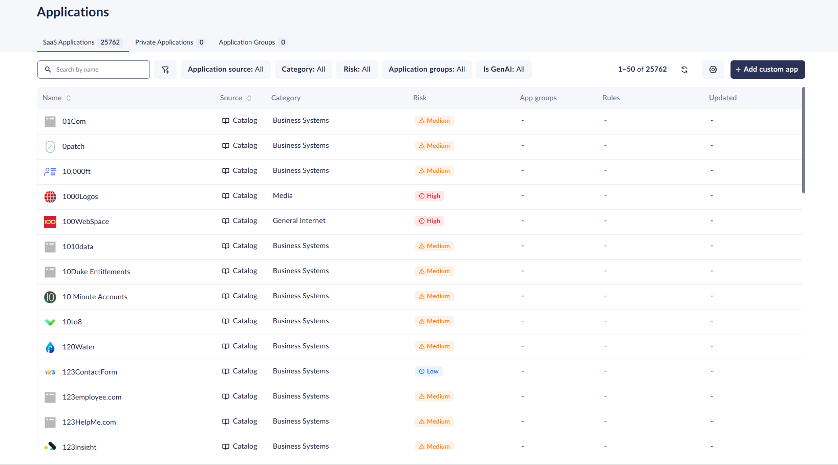Switch to the Private Applications tab
The width and height of the screenshot is (838, 465).
[169, 42]
